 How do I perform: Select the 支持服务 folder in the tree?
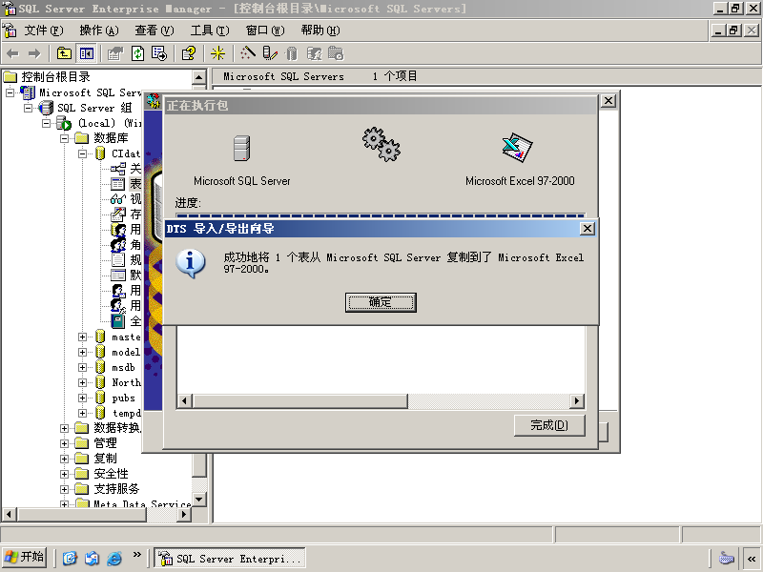pos(116,489)
